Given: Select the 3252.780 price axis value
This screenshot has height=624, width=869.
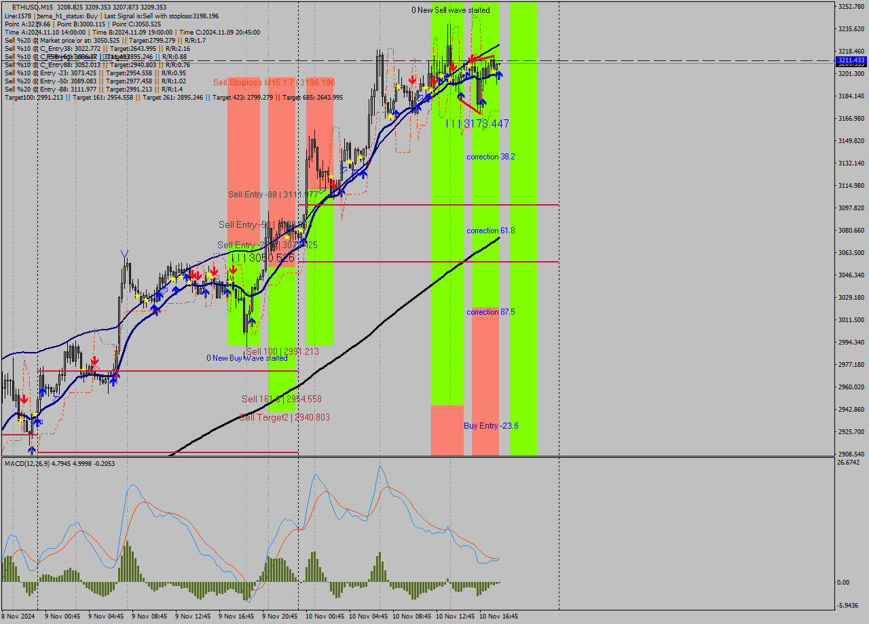Looking at the screenshot, I should pyautogui.click(x=851, y=7).
